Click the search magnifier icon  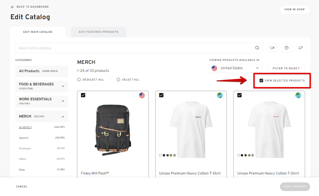(x=257, y=48)
